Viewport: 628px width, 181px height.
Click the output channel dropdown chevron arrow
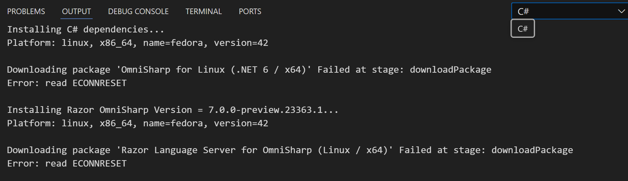621,11
